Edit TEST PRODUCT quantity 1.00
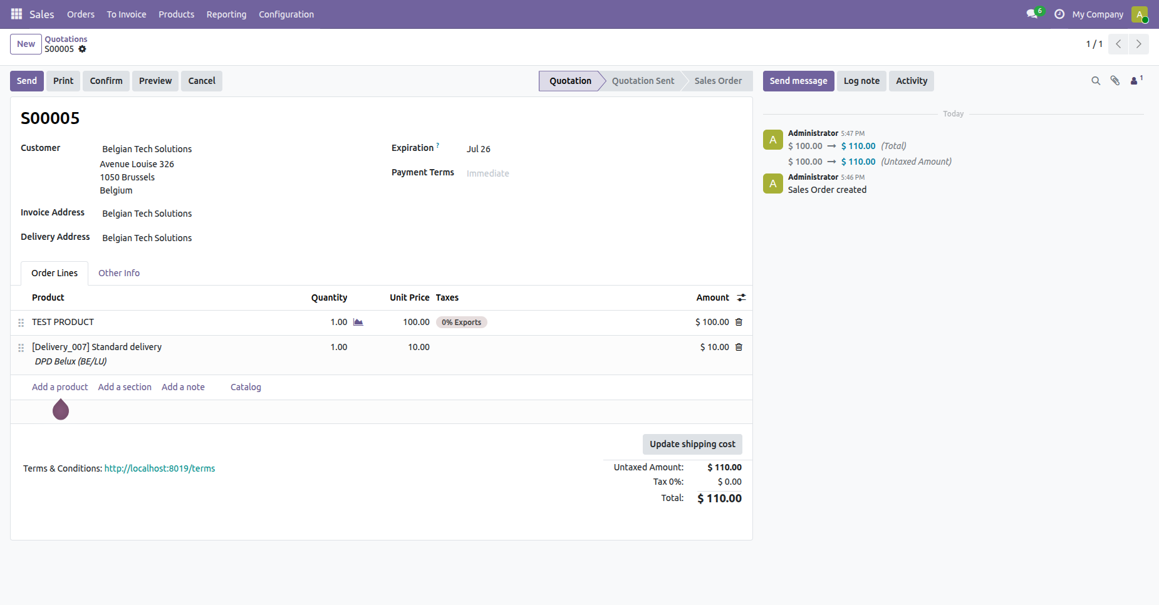Screen dimensions: 1159x605 tap(338, 322)
